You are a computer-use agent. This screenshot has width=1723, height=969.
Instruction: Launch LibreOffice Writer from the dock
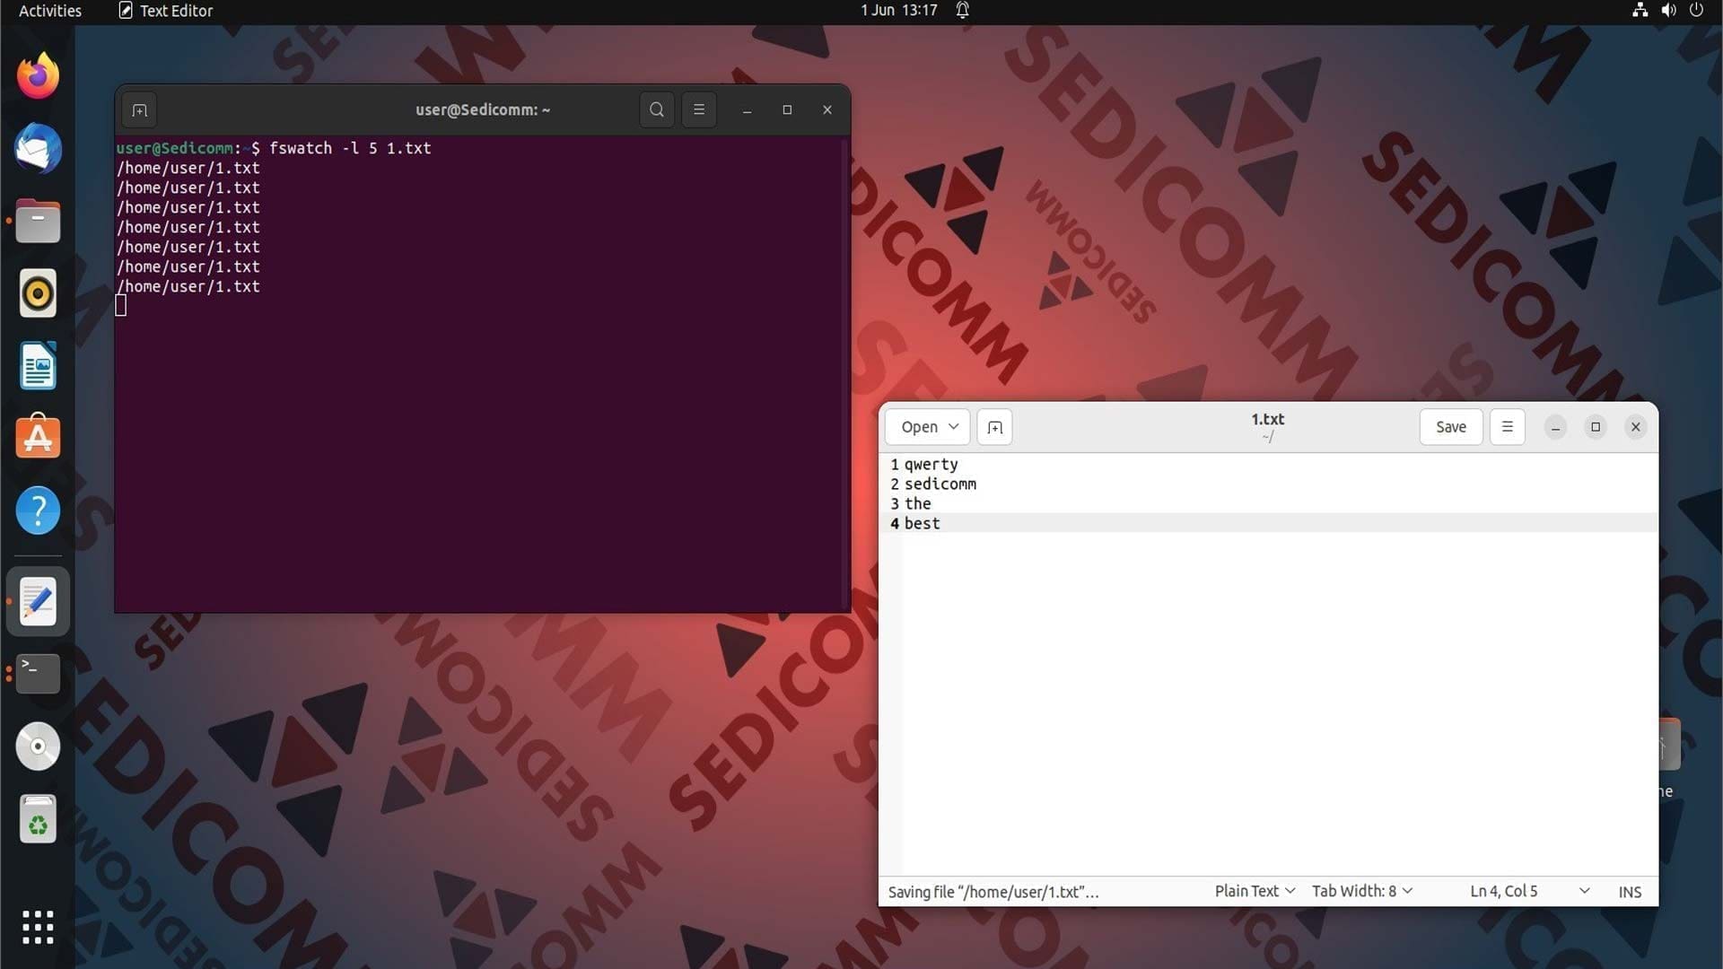pos(38,366)
